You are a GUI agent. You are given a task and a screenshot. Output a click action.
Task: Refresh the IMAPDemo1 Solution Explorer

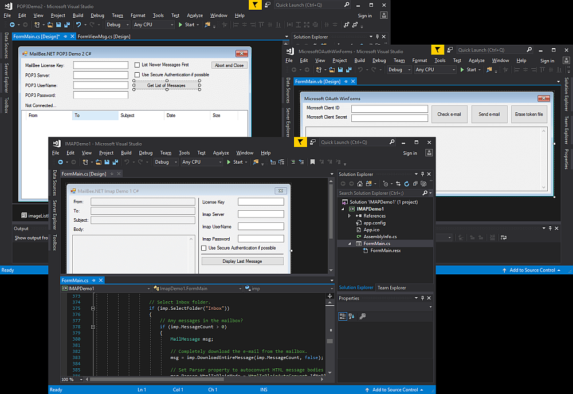[406, 184]
